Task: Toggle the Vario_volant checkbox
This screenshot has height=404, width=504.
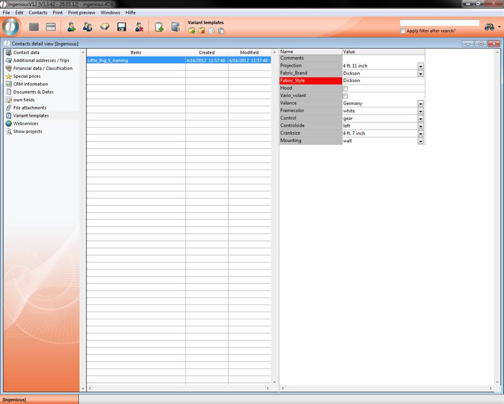Action: pyautogui.click(x=345, y=96)
